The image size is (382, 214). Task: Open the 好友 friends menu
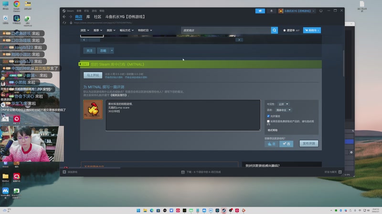(86, 11)
